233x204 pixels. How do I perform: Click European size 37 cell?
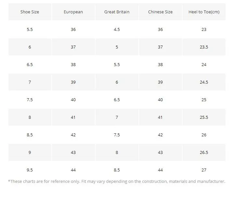pos(73,47)
